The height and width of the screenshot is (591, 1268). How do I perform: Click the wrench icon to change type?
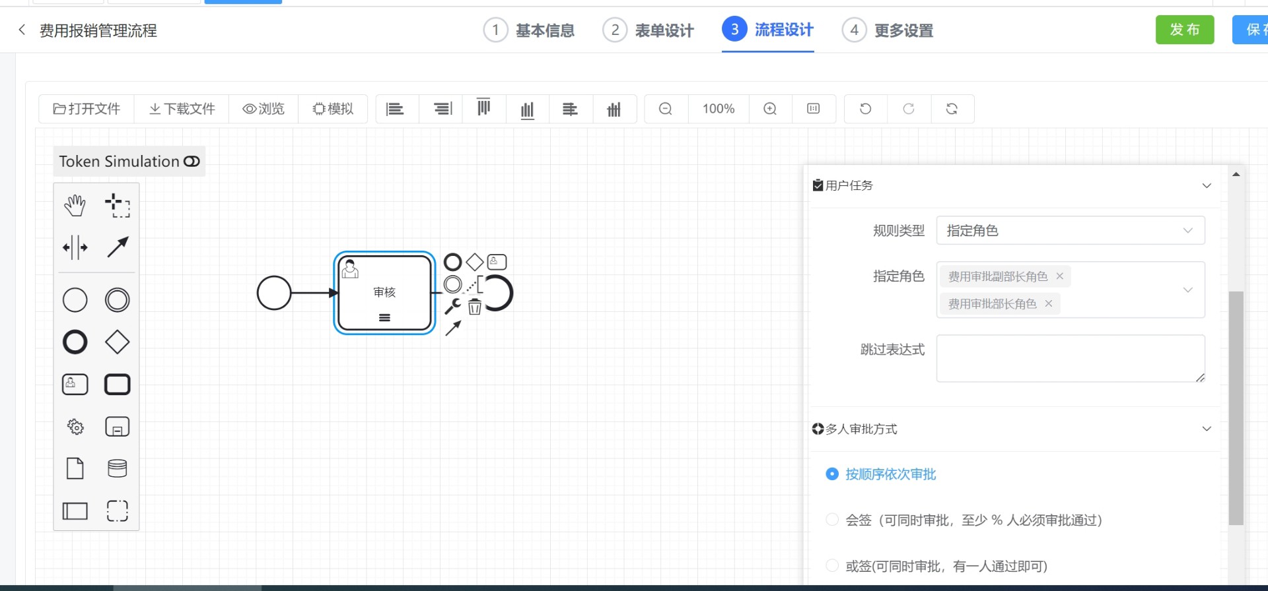[452, 306]
